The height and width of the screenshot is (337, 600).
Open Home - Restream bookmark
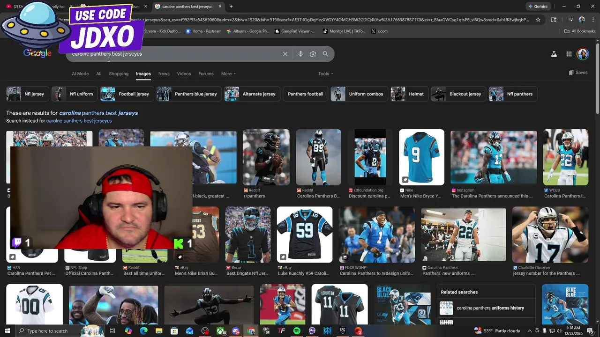pyautogui.click(x=204, y=31)
